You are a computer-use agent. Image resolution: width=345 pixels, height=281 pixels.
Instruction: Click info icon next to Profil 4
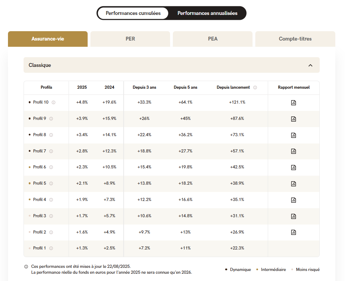51,200
